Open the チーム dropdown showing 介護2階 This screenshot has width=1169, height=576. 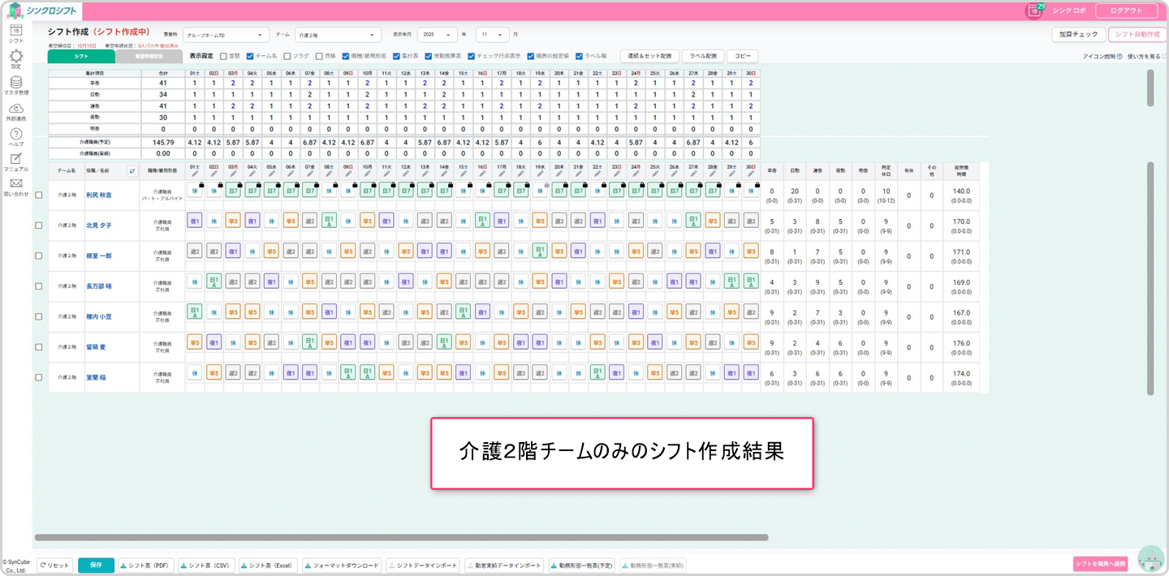point(338,35)
